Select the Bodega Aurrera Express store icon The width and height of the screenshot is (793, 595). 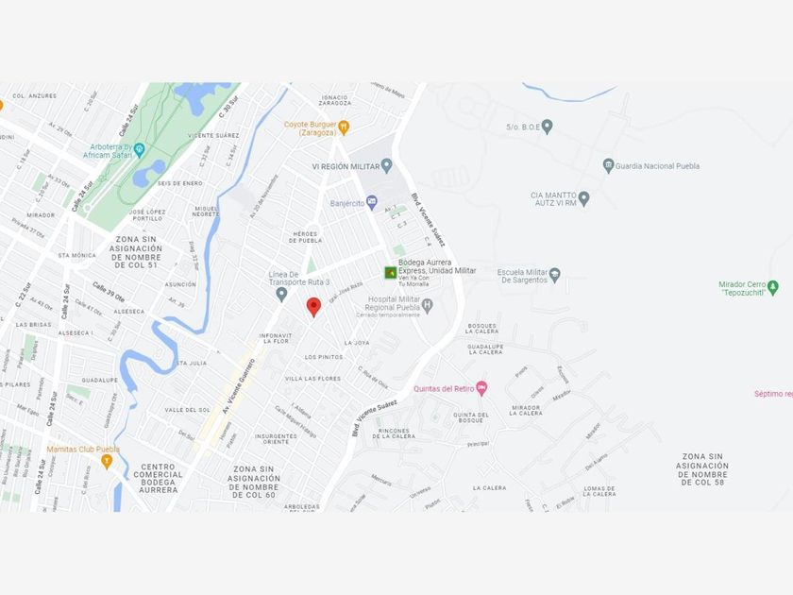390,273
